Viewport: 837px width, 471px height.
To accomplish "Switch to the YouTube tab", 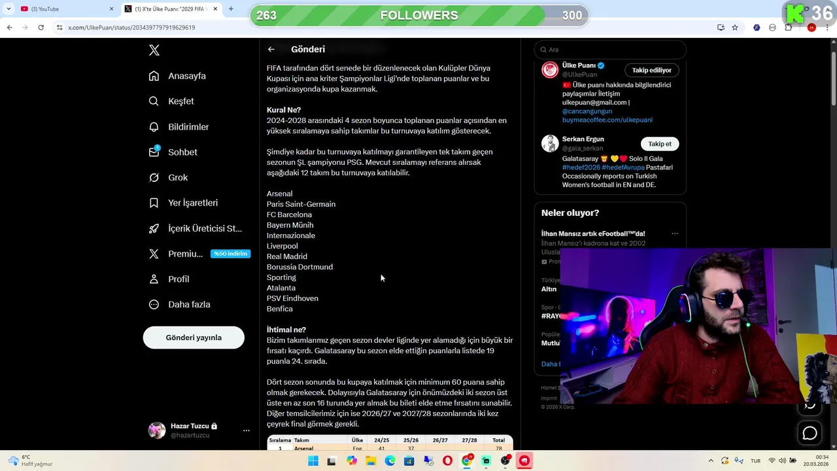I will (x=68, y=9).
